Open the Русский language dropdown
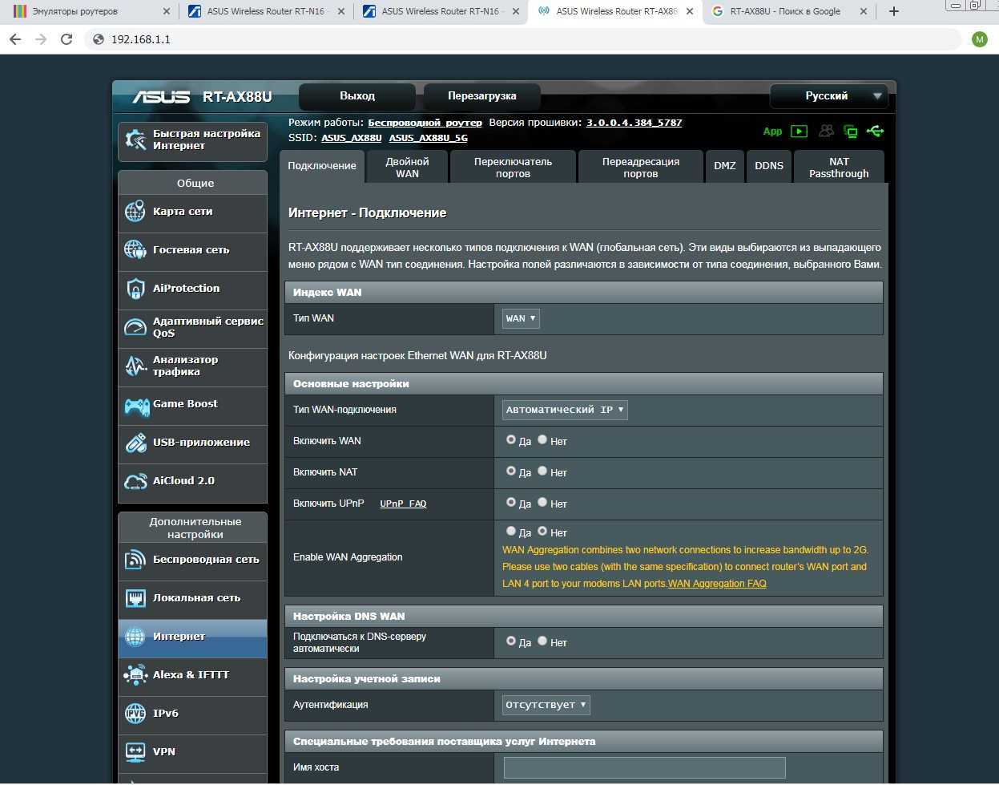This screenshot has height=785, width=999. (x=829, y=96)
